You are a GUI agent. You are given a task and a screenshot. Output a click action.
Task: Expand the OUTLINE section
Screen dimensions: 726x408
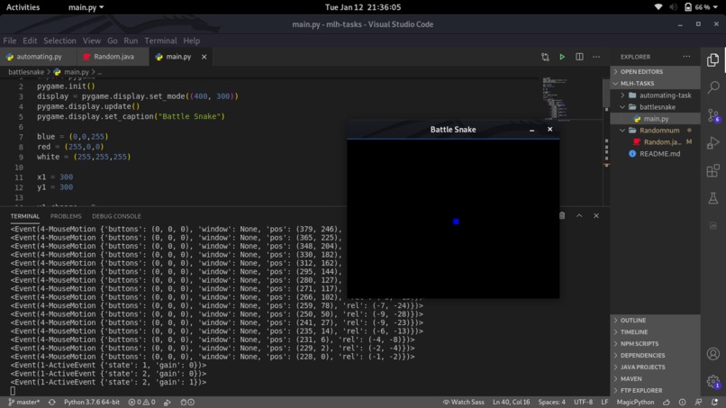coord(655,320)
